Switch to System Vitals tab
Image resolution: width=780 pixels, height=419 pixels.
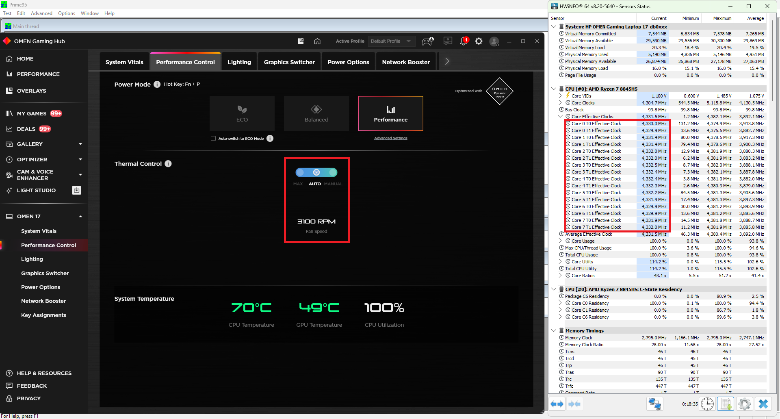[x=124, y=62]
